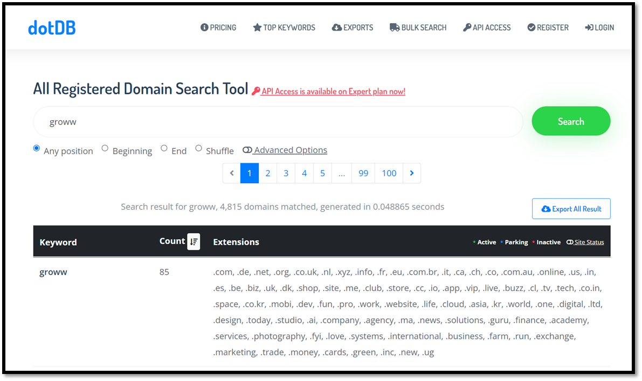The width and height of the screenshot is (642, 381).
Task: Go to Exports page
Action: tap(353, 27)
